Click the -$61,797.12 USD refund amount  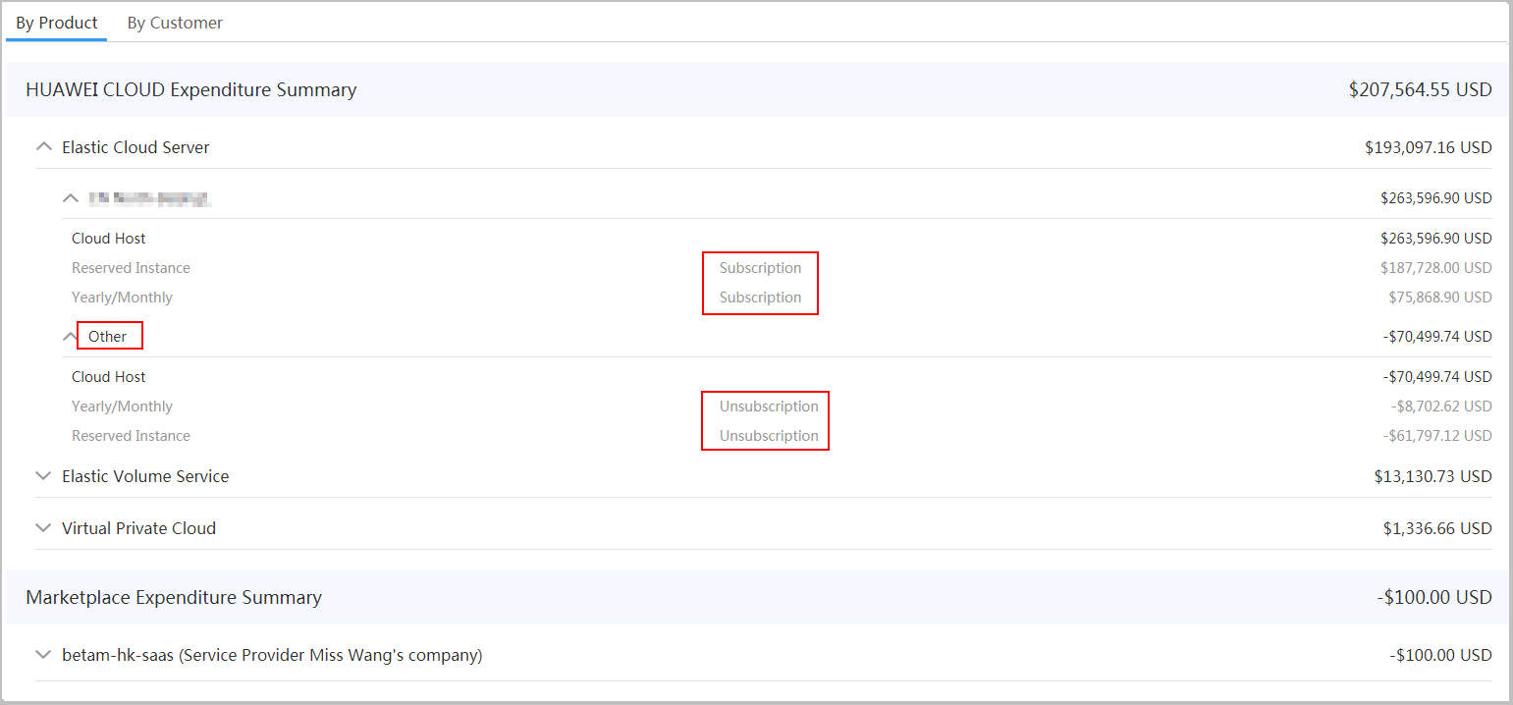point(1437,436)
